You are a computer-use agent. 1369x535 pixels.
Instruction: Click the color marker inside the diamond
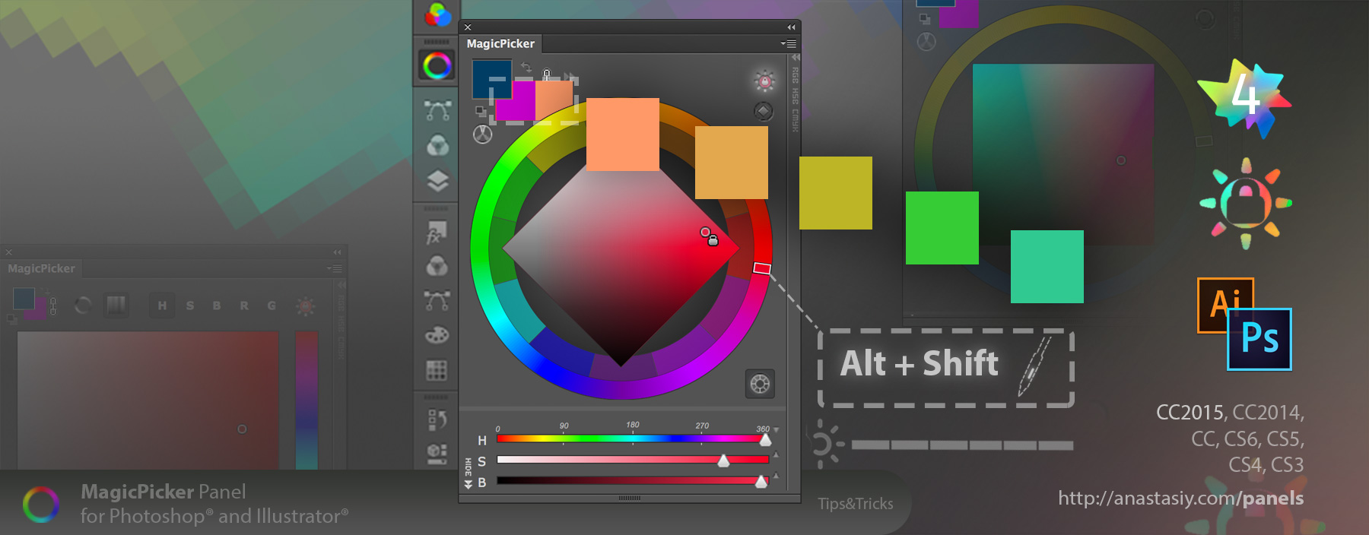705,232
